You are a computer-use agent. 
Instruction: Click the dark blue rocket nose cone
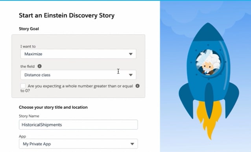208,32
